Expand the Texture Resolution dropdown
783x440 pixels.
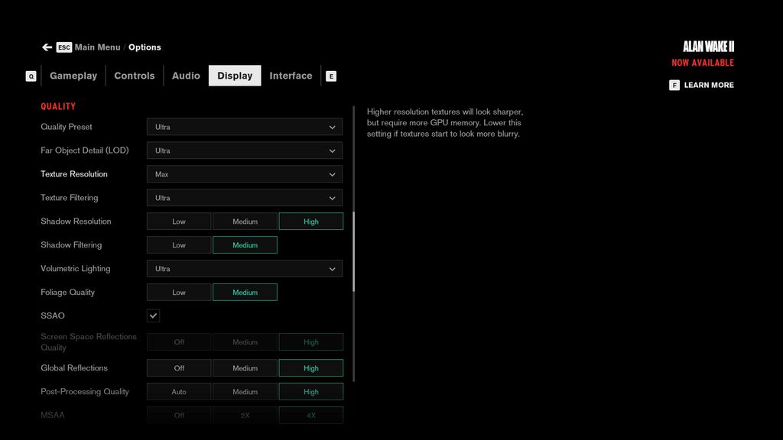pyautogui.click(x=244, y=173)
